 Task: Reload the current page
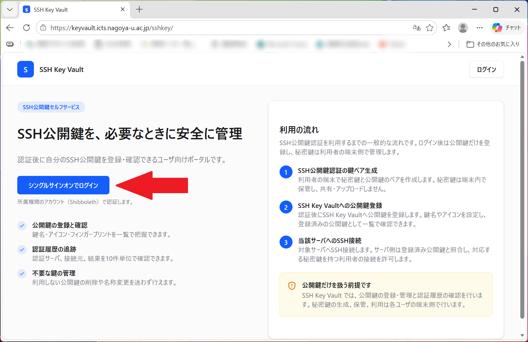pyautogui.click(x=27, y=28)
